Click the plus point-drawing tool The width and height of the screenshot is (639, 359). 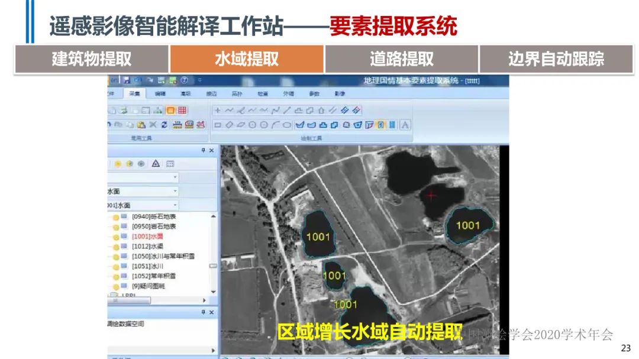(217, 110)
